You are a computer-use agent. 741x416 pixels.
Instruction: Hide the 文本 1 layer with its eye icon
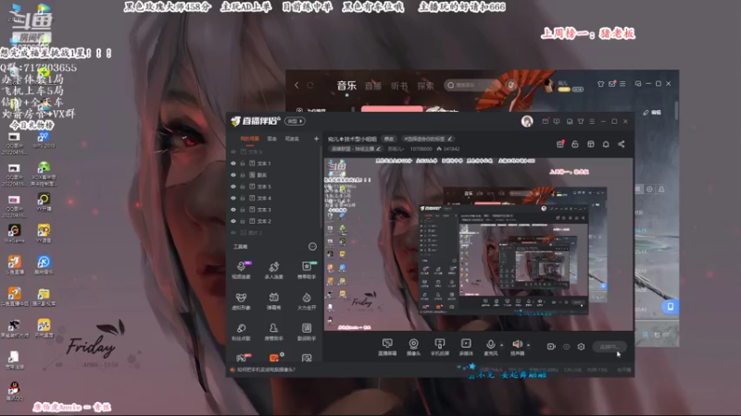(233, 164)
